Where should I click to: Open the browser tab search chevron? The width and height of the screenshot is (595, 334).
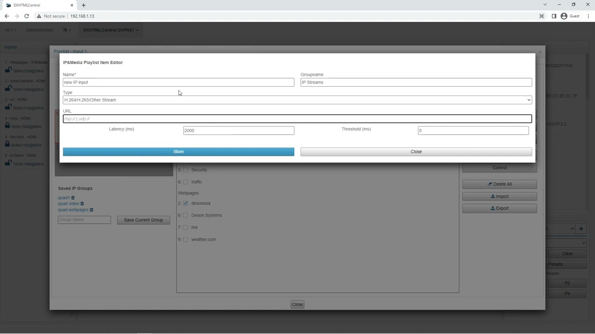pyautogui.click(x=545, y=5)
